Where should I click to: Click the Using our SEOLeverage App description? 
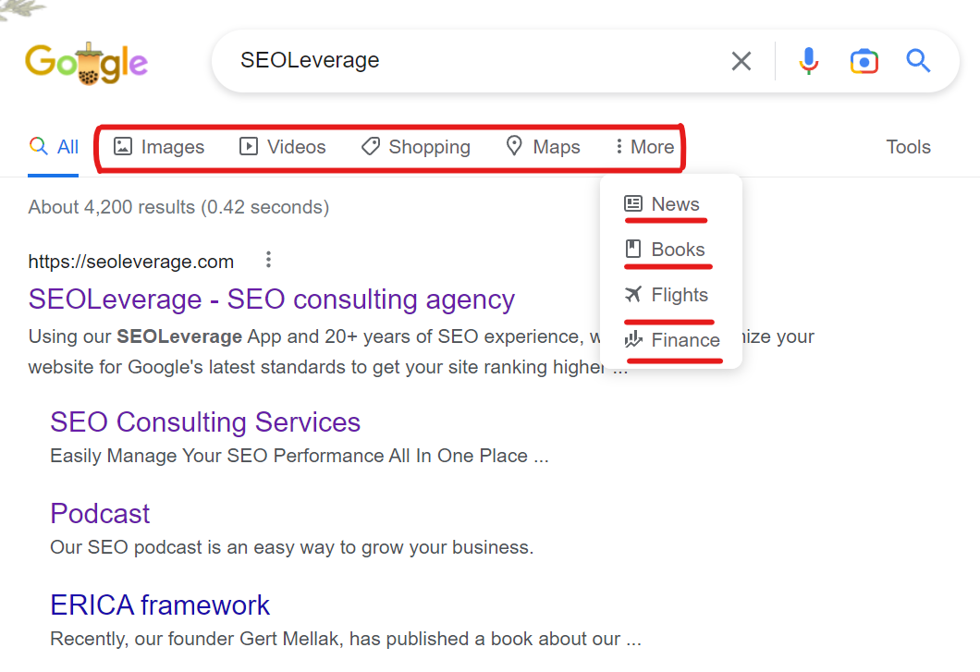(x=422, y=351)
